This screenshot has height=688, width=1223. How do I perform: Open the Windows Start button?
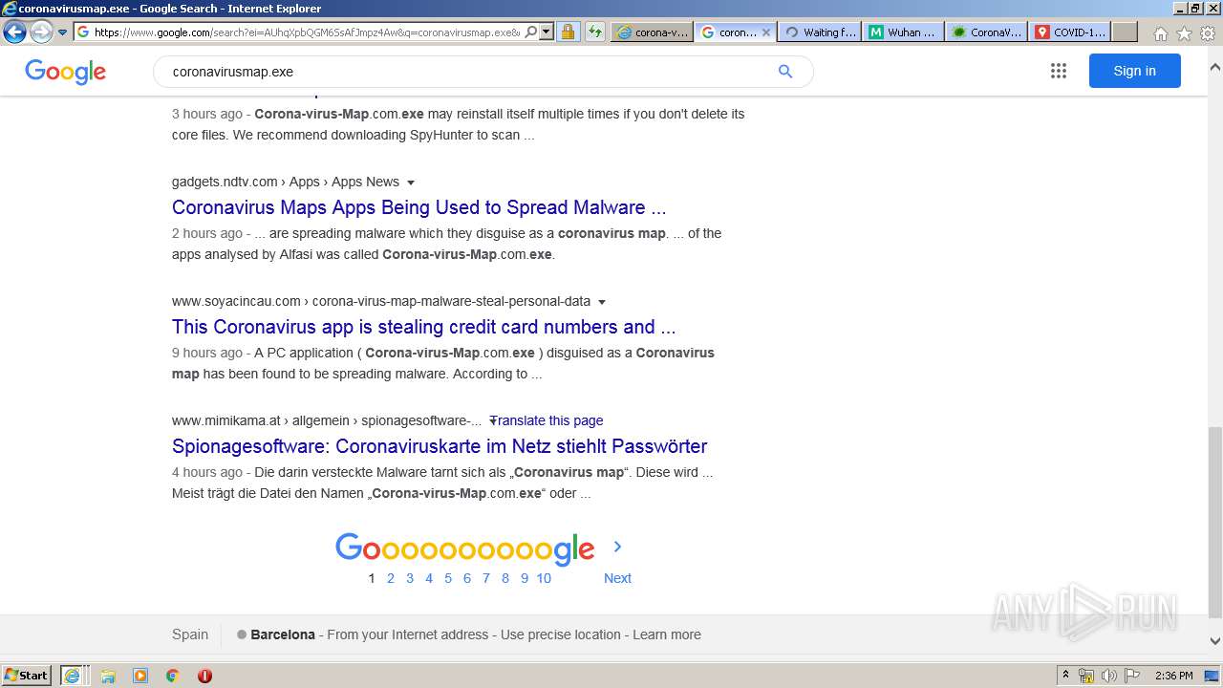(27, 675)
